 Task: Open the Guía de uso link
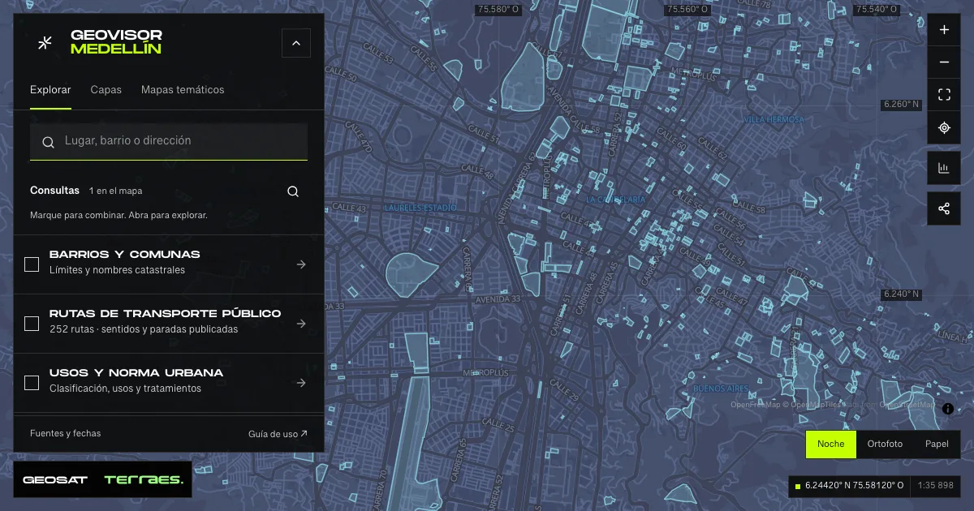tap(278, 434)
